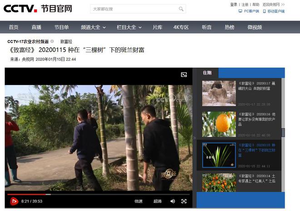Open 《致富经》20200116 episode title
The height and width of the screenshot is (211, 300).
[256, 119]
